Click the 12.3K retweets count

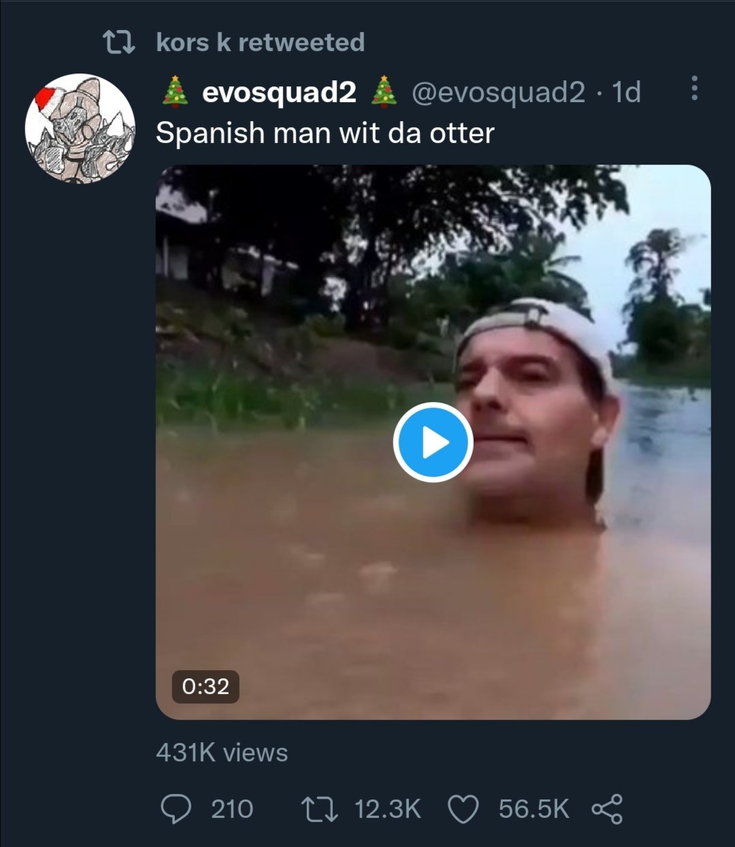[x=387, y=809]
